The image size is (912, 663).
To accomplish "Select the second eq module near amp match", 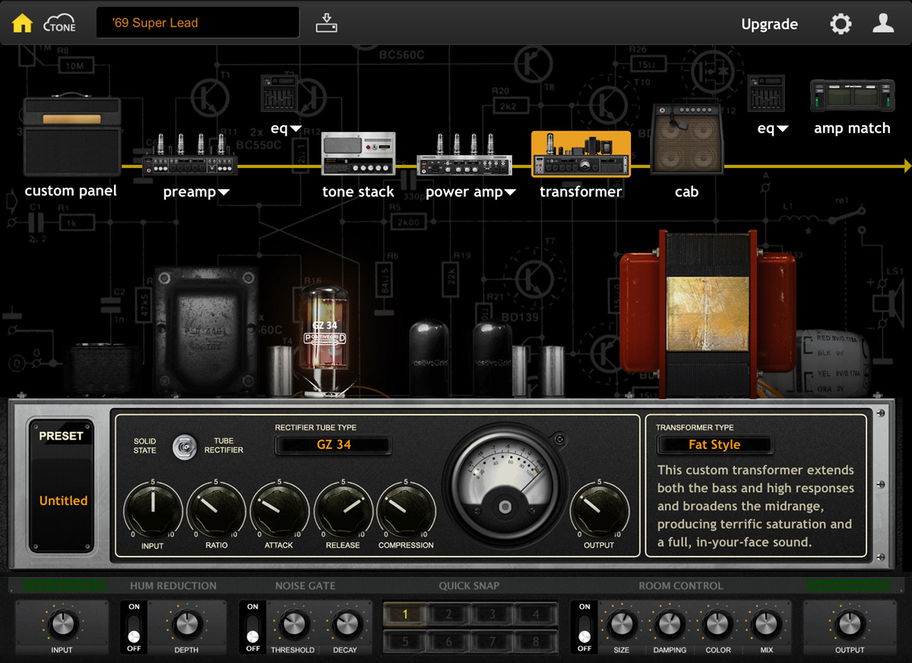I will pyautogui.click(x=765, y=94).
